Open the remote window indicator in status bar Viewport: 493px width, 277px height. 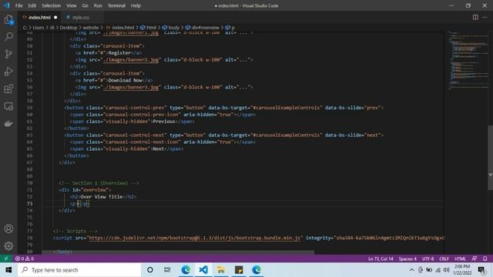[x=6, y=259]
